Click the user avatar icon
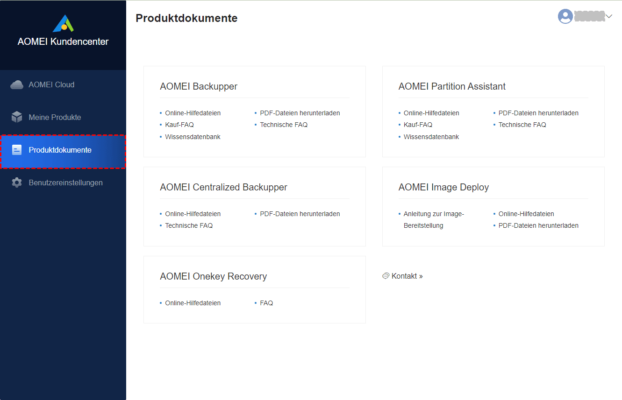 [565, 16]
